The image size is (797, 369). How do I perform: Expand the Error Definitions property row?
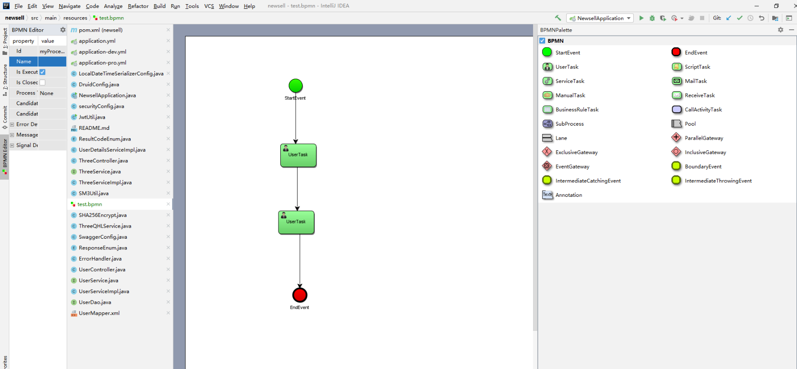[12, 124]
